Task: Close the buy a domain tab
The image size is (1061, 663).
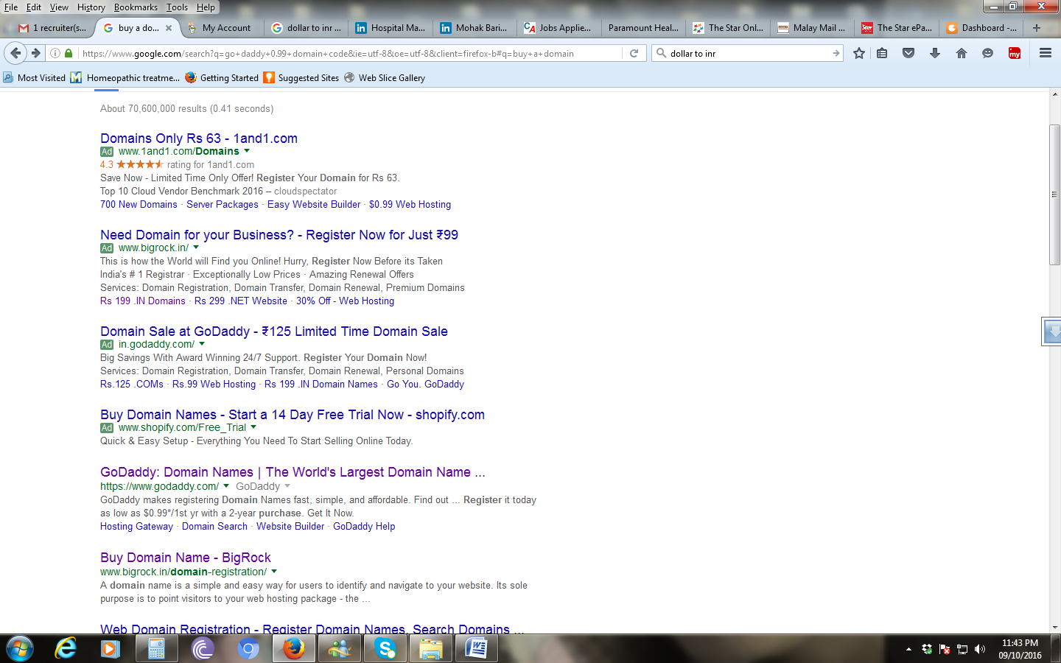Action: point(169,28)
